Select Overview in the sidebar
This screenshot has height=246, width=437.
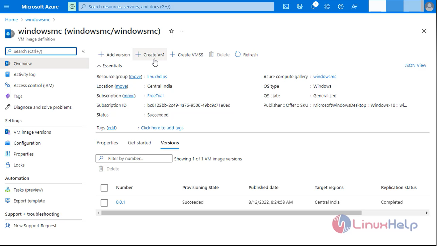click(x=44, y=64)
